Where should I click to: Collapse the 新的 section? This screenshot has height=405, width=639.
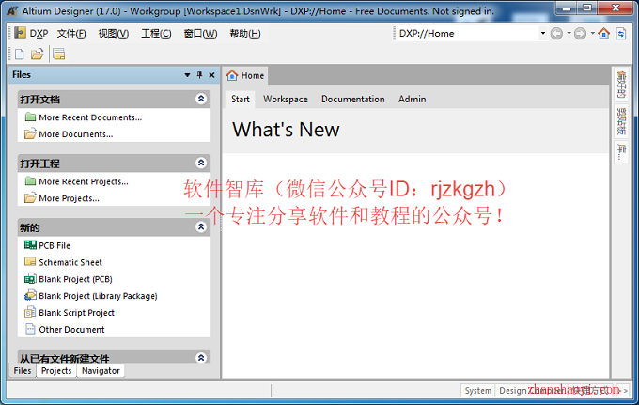tap(201, 227)
